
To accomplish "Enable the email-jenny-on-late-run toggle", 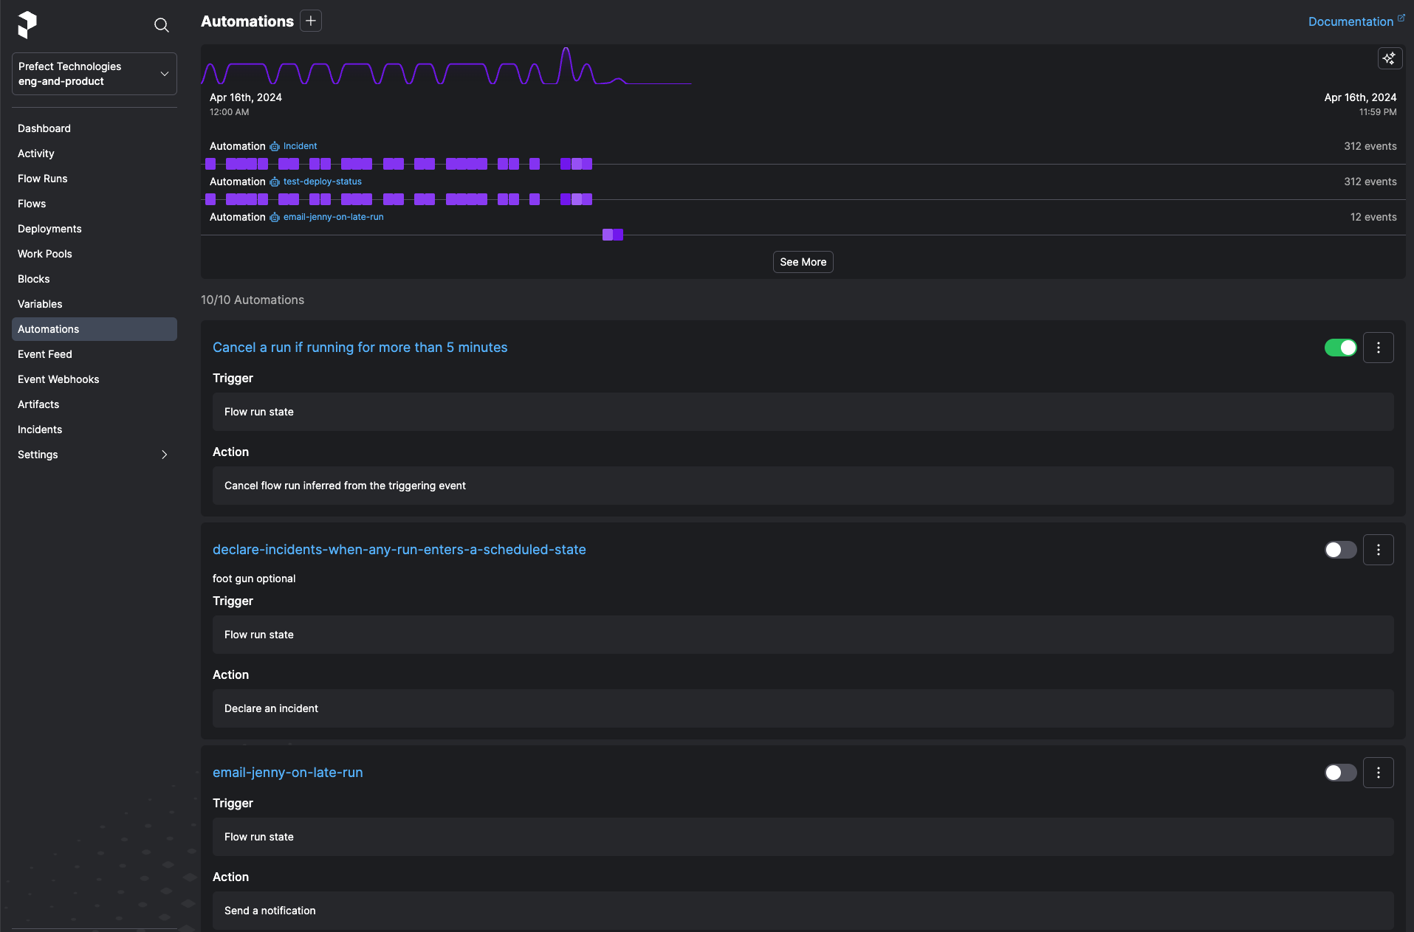I will click(1340, 773).
